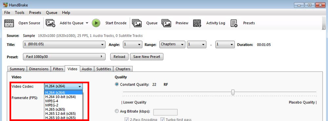The image size is (328, 121).
Task: Open the Presets menu
Action: pos(35,13)
